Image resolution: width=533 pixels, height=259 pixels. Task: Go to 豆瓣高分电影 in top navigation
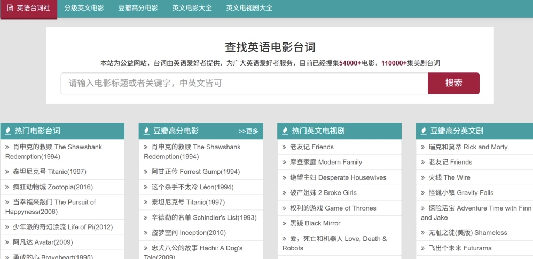click(x=138, y=8)
